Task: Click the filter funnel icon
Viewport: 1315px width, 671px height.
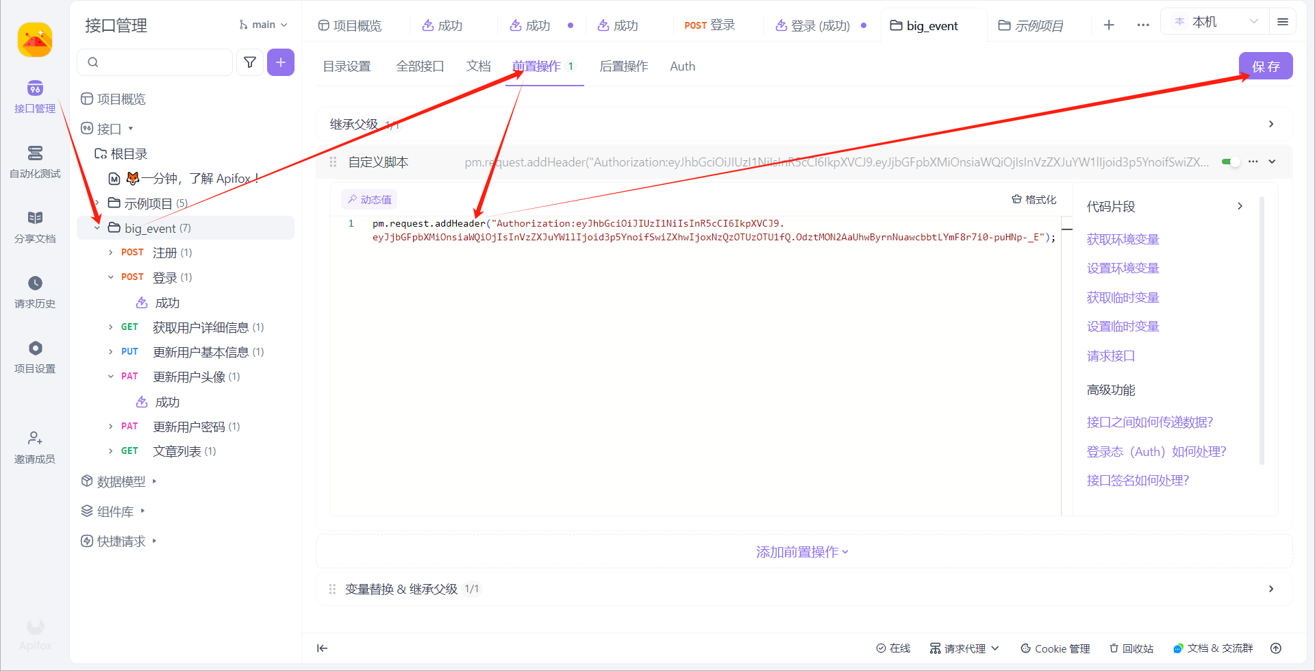Action: (250, 62)
